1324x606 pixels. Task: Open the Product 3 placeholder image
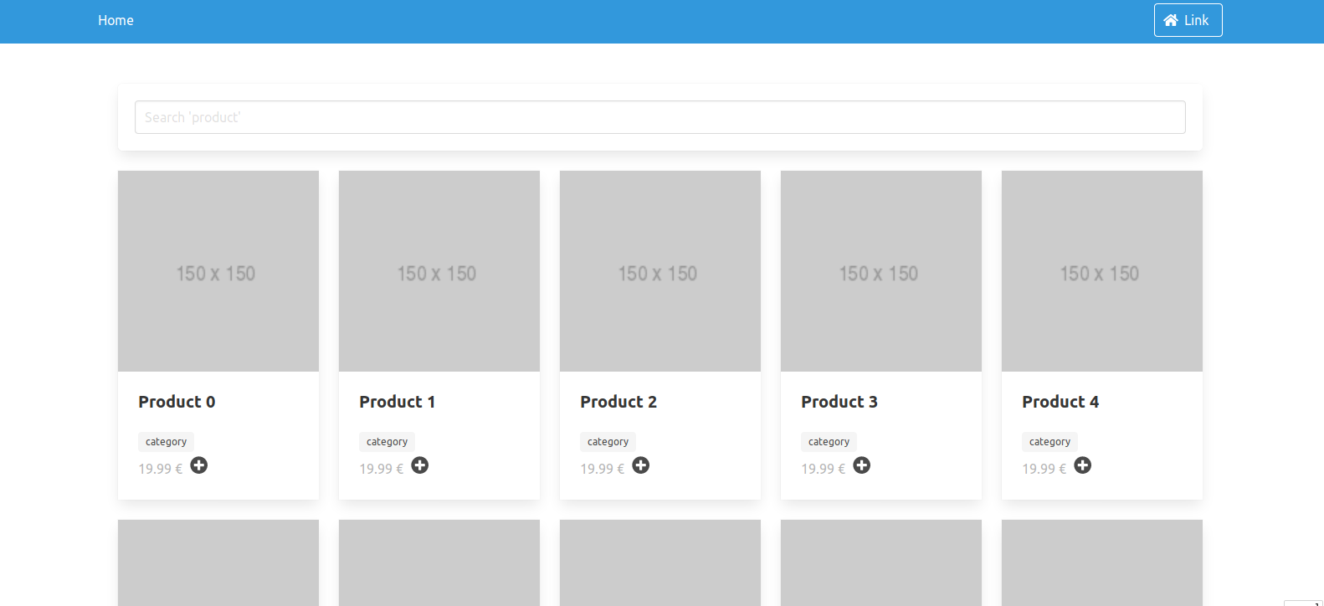click(x=881, y=271)
